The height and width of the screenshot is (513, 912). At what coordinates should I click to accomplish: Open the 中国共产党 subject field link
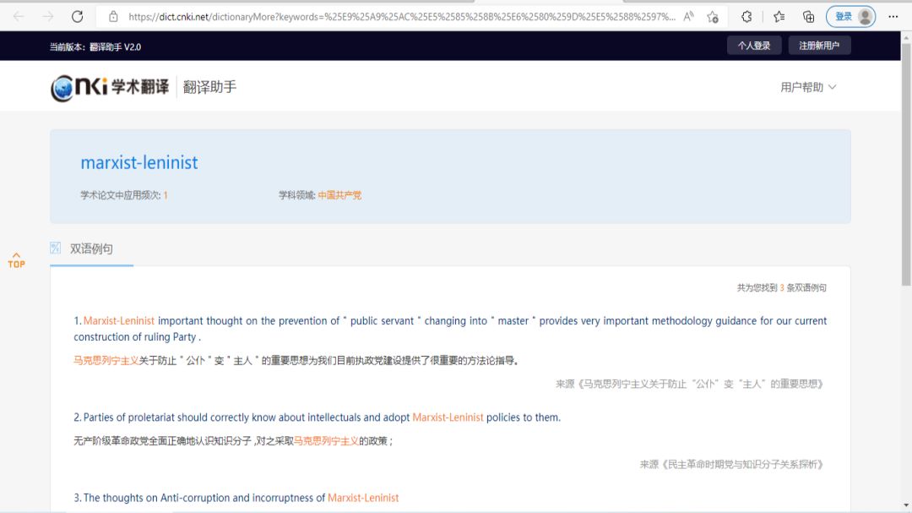coord(339,195)
